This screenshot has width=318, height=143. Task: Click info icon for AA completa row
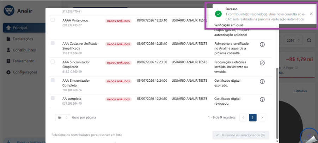click(x=262, y=100)
